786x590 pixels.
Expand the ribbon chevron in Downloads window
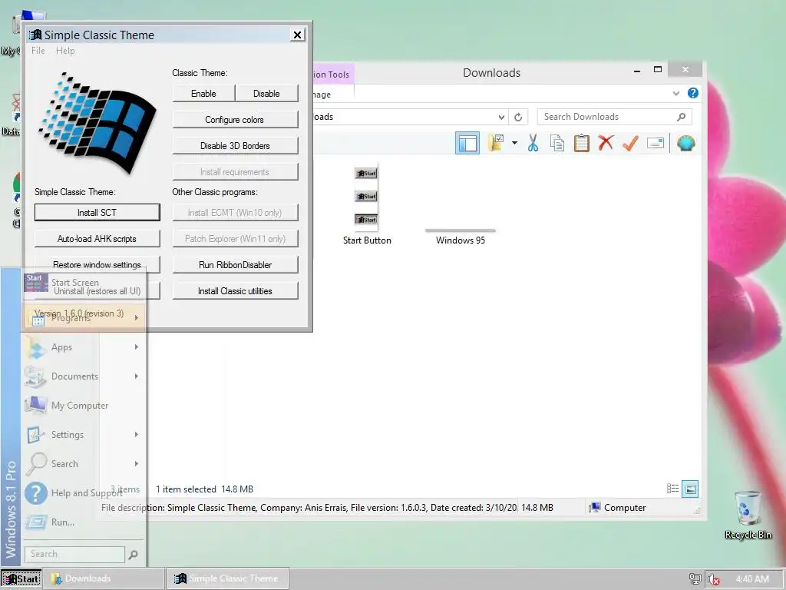[x=676, y=93]
